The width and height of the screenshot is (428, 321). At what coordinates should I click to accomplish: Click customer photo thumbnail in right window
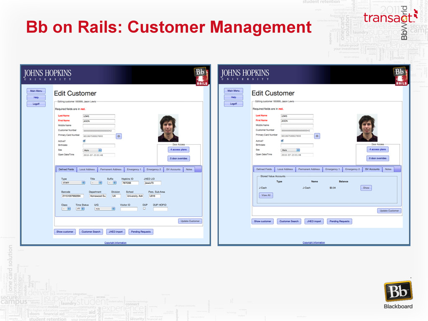pyautogui.click(x=367, y=128)
